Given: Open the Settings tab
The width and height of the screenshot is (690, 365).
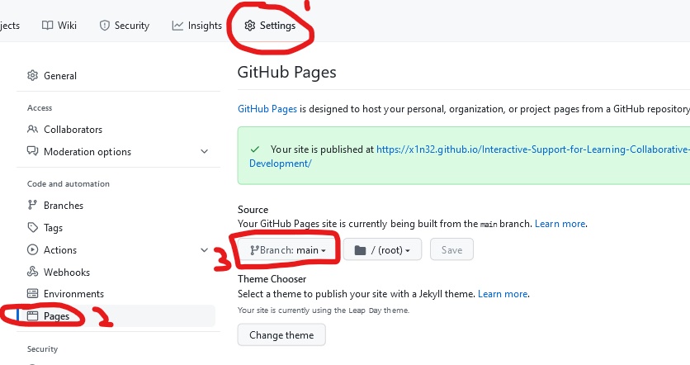Looking at the screenshot, I should pos(270,26).
